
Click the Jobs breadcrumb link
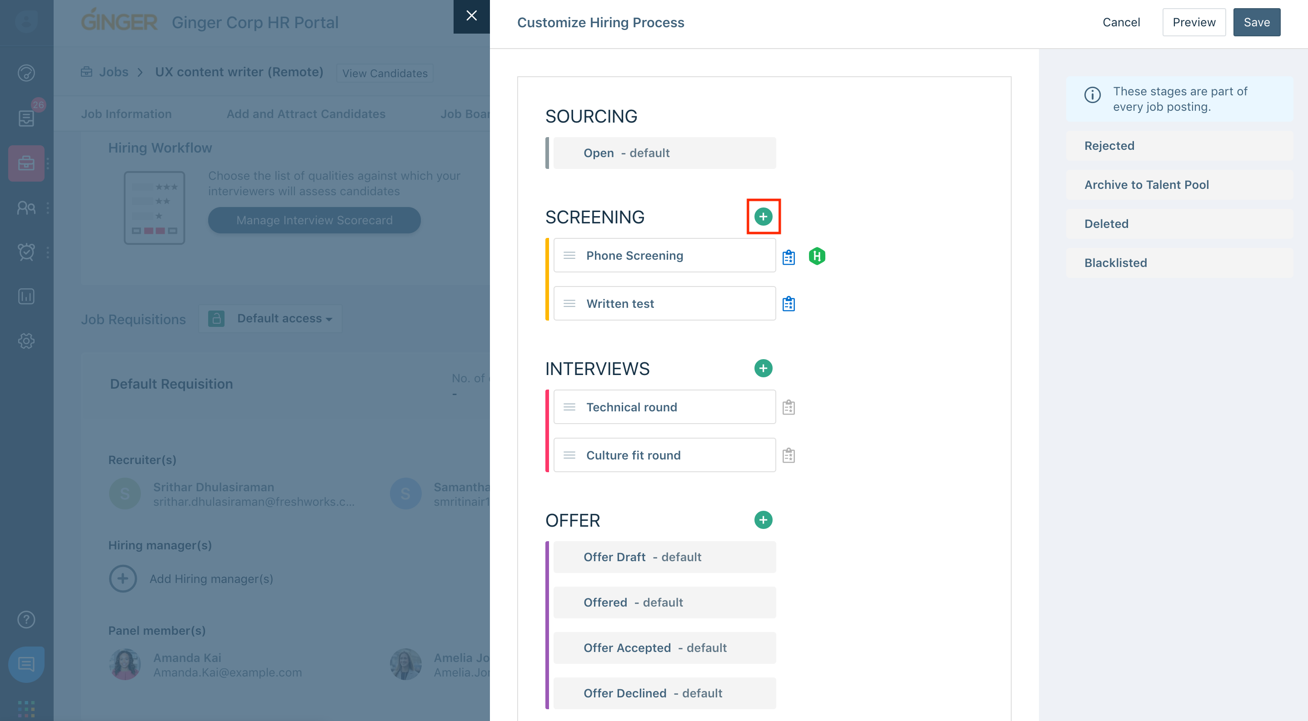pyautogui.click(x=114, y=72)
